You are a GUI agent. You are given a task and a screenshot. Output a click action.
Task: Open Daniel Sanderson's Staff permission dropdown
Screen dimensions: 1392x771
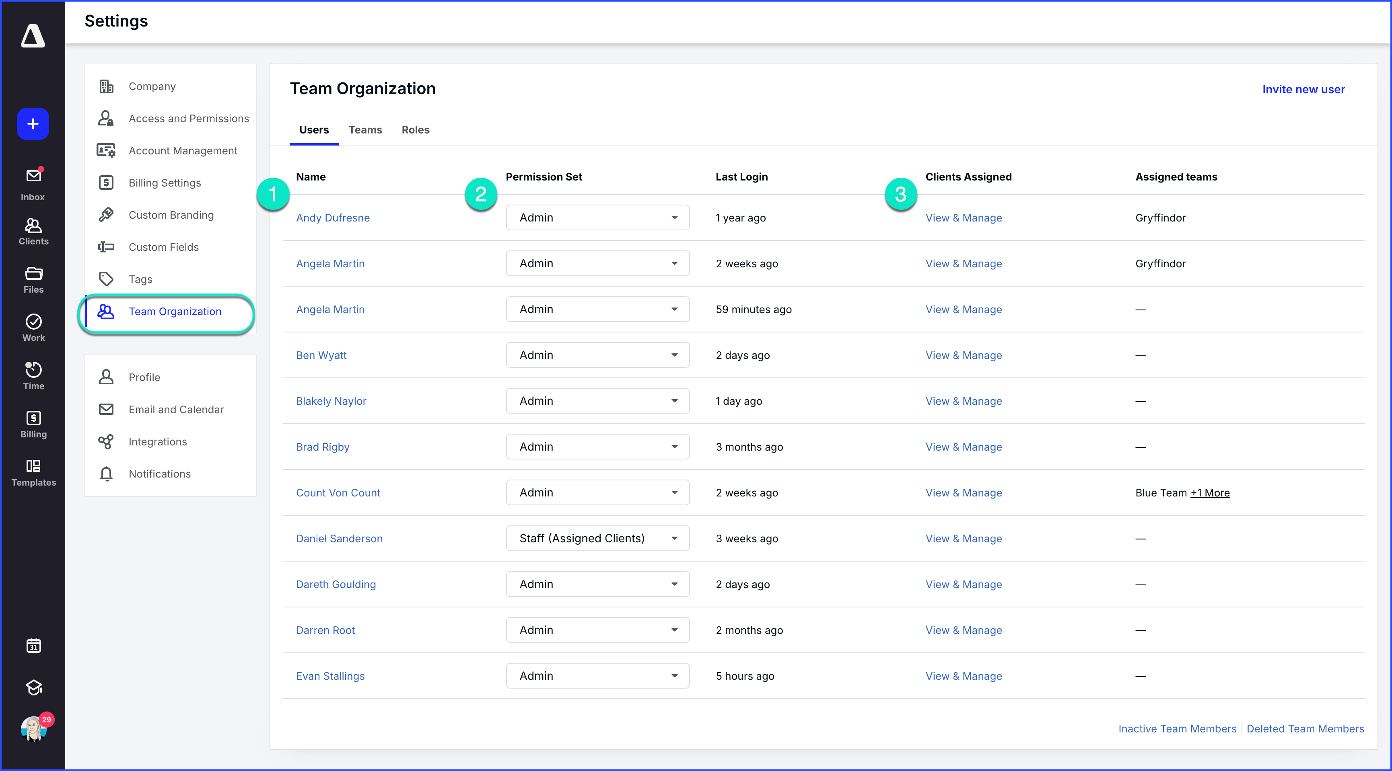597,538
